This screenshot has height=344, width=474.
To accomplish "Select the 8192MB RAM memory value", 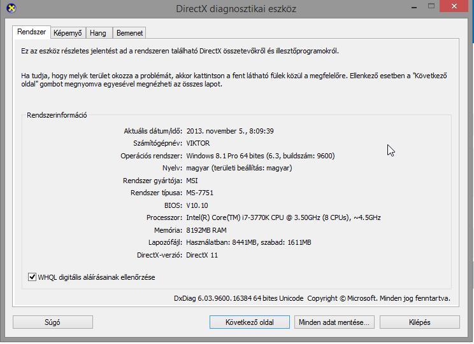I will 206,230.
